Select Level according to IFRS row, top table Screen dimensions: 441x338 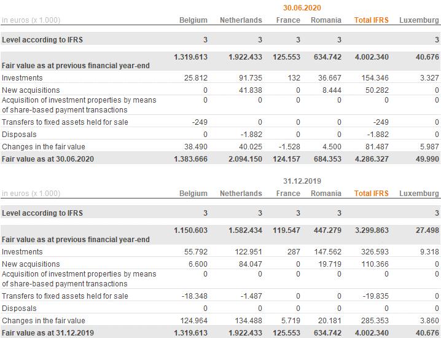pos(221,40)
